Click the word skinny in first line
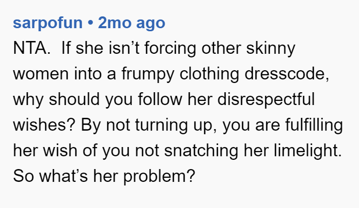Image resolution: width=359 pixels, height=208 pixels. tap(271, 48)
